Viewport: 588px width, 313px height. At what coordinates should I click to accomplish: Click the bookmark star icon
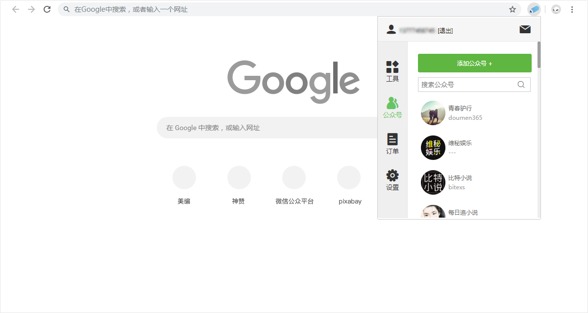click(512, 9)
